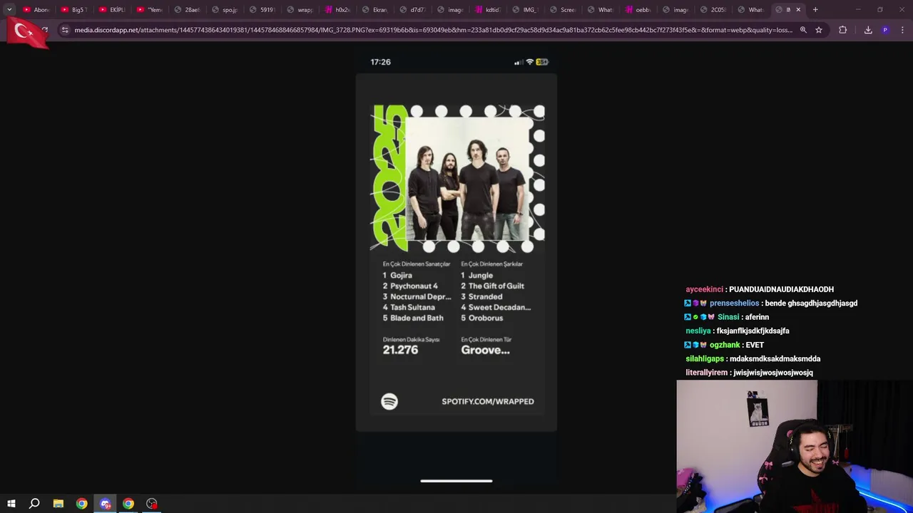This screenshot has width=913, height=513.
Task: Click the phone clock reading 17:26
Action: coord(380,62)
